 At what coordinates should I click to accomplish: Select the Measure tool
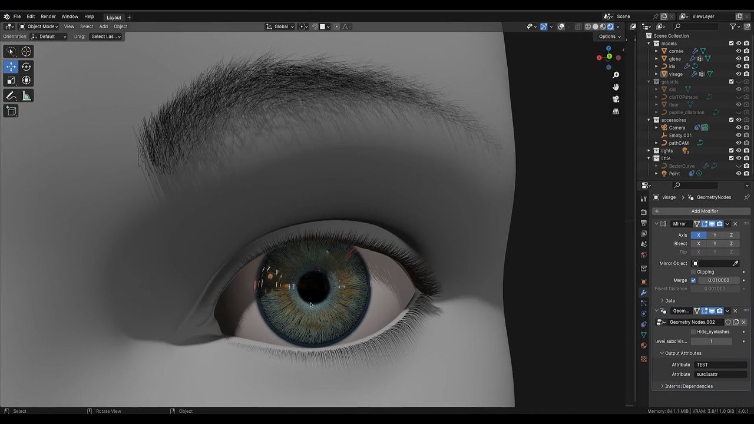click(27, 96)
